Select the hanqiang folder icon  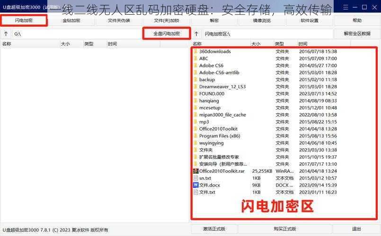pos(195,101)
